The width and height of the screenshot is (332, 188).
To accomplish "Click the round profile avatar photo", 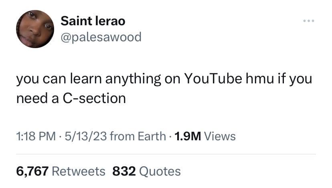I will (x=35, y=29).
